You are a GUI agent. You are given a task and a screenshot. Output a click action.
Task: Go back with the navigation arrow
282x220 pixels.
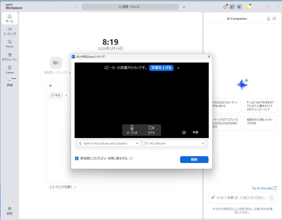pos(60,7)
